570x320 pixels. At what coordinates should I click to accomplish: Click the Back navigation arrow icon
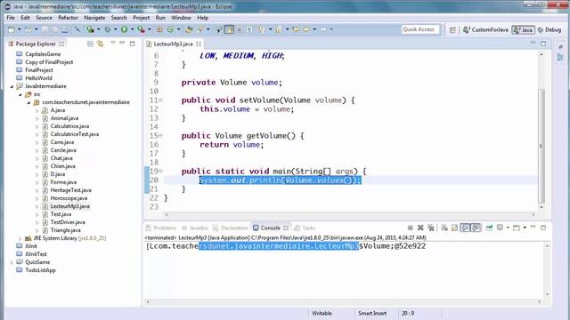point(306,29)
